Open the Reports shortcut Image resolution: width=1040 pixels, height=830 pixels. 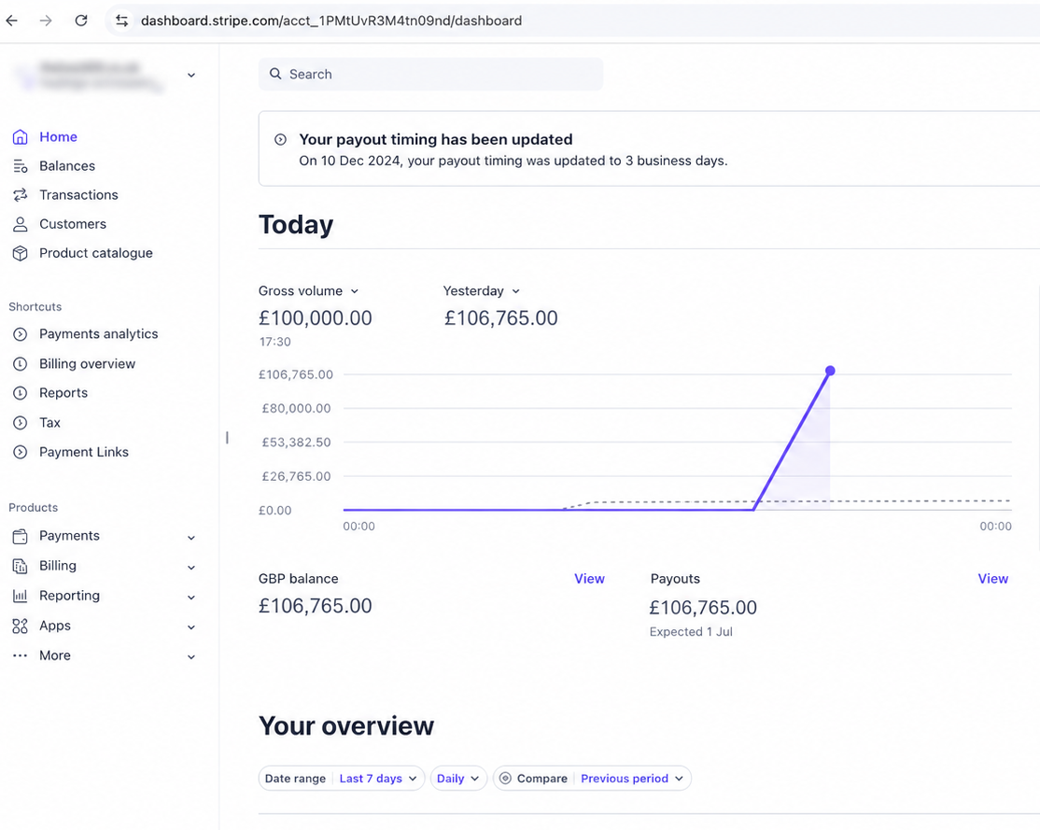[63, 393]
